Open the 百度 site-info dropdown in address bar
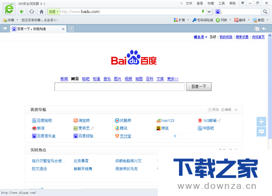The image size is (272, 196). (x=53, y=12)
